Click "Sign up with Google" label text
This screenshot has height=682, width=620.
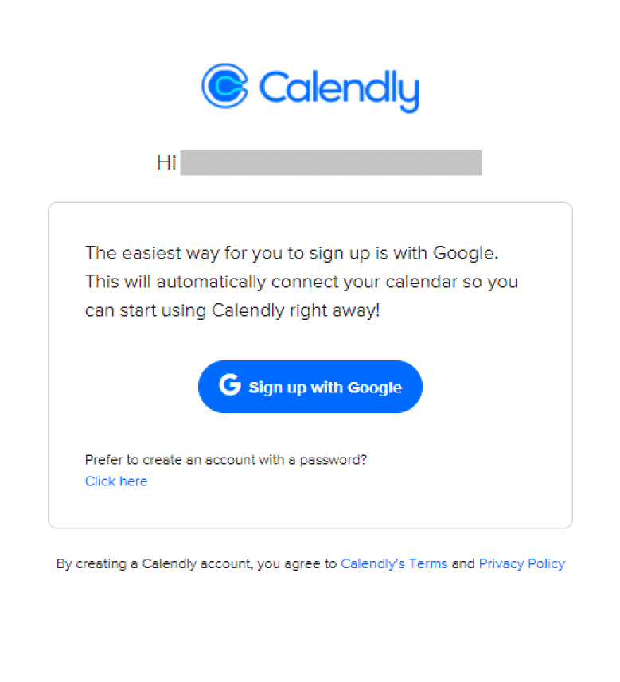tap(325, 388)
